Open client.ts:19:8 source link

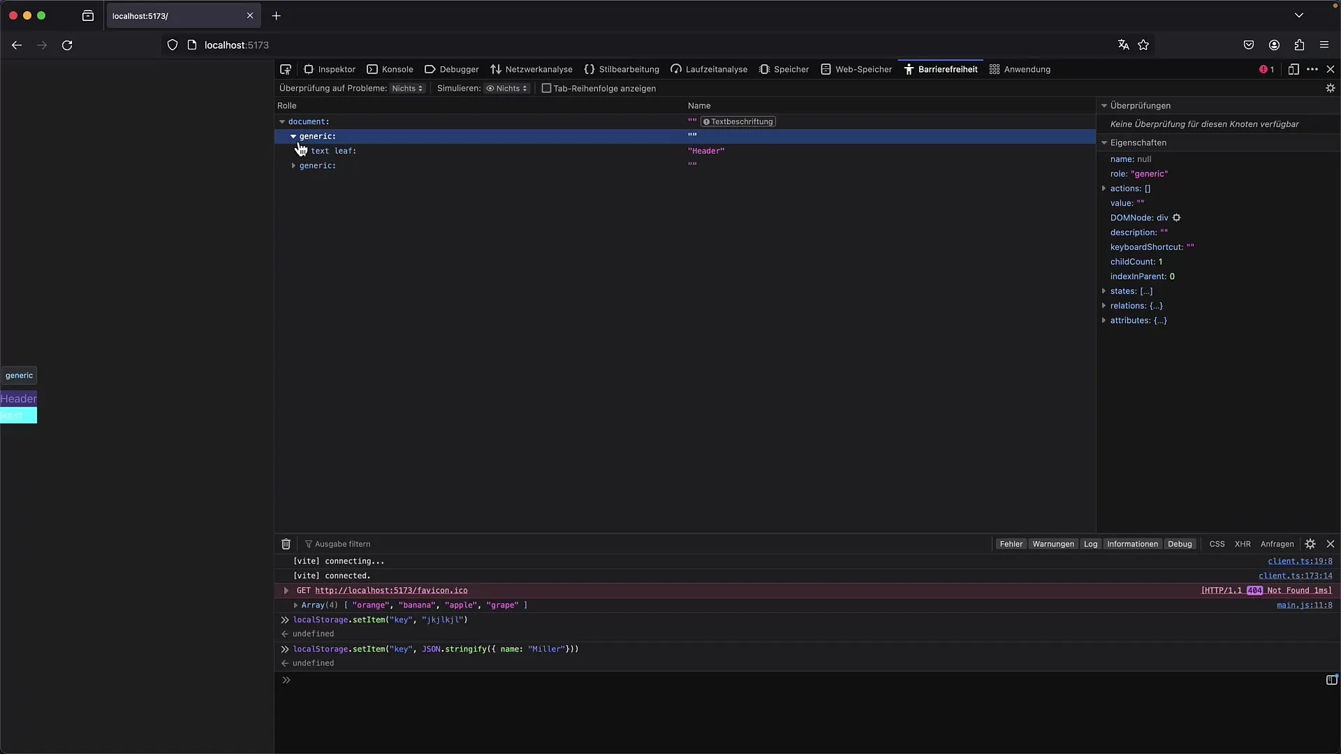(x=1300, y=561)
